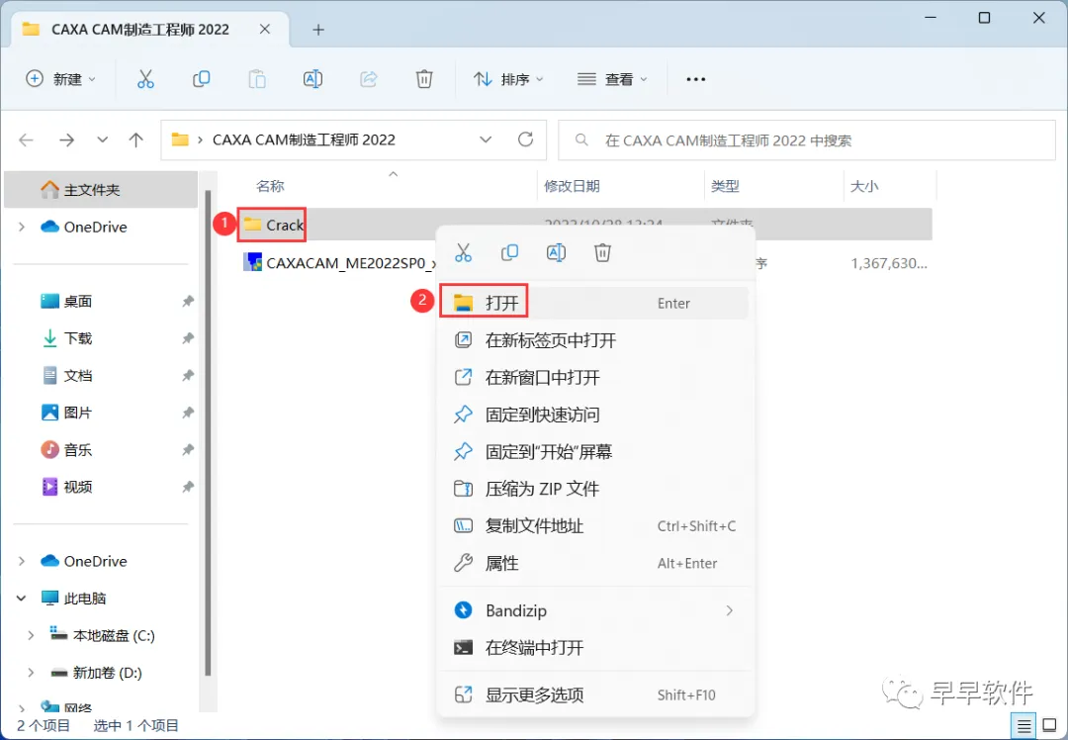
Task: Unpin 桌面 from quick access
Action: click(188, 301)
